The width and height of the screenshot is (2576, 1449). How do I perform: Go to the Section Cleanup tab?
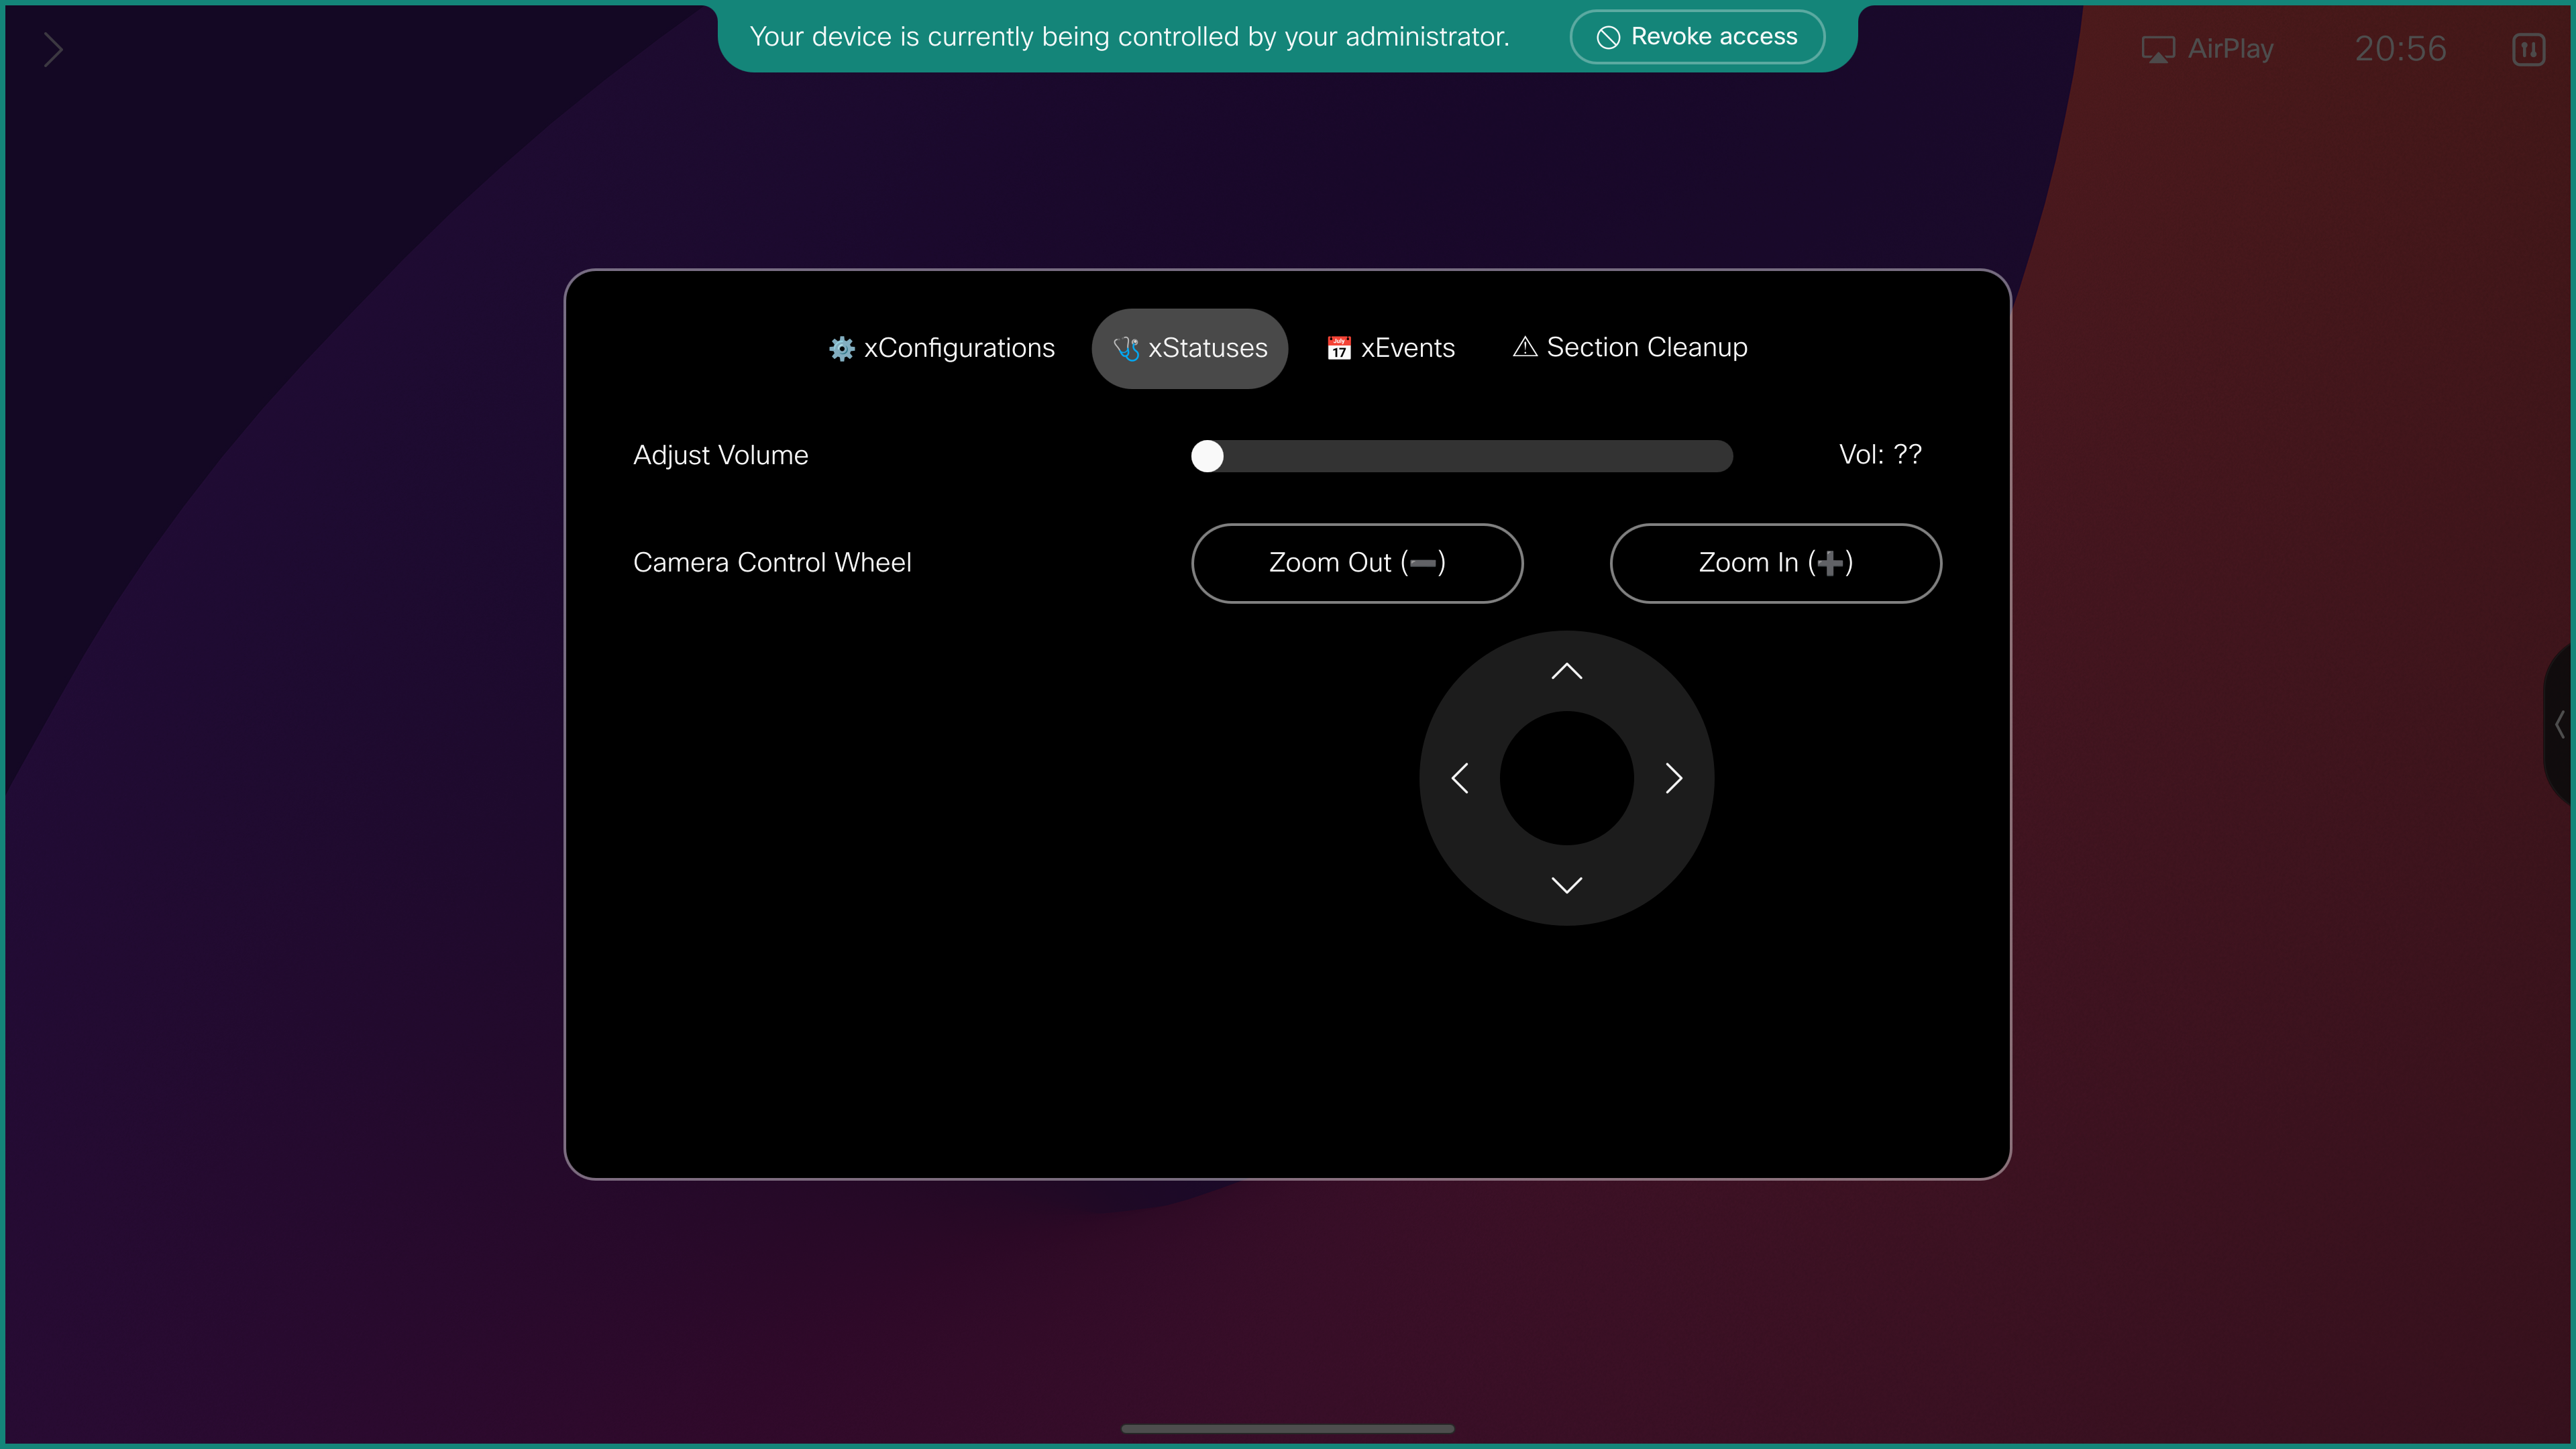tap(1630, 347)
